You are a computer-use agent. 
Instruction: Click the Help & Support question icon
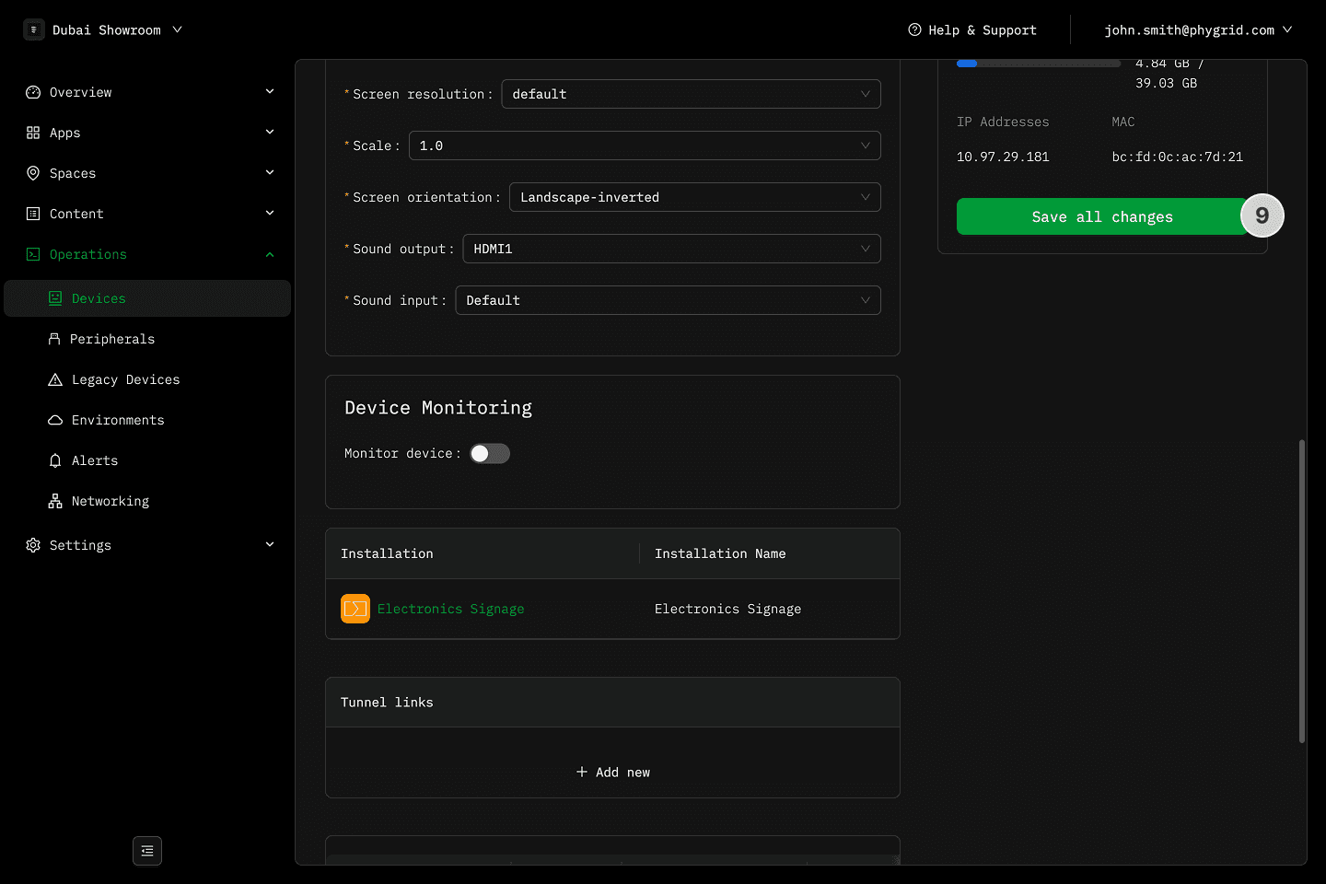[x=914, y=29]
